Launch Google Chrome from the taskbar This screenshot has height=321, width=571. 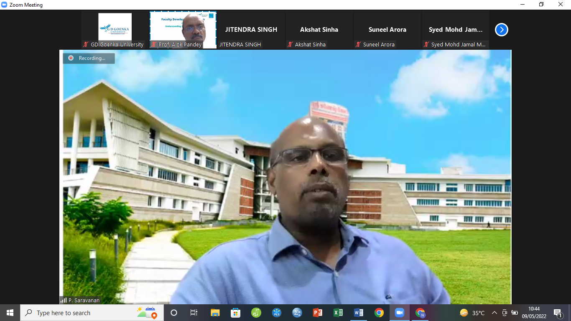point(379,313)
